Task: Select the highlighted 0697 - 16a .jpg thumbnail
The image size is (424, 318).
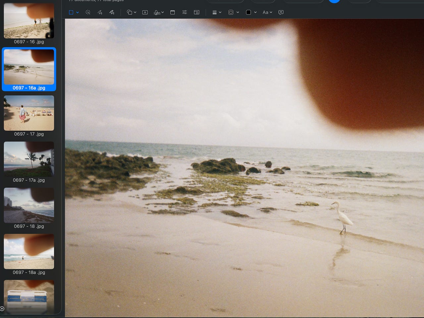Action: 29,67
